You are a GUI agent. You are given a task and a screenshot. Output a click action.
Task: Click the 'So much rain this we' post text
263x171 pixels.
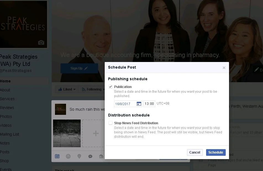coord(87,109)
